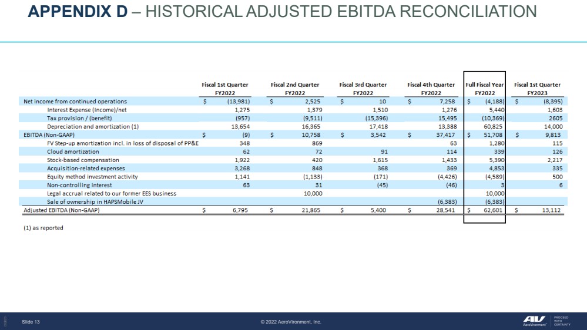This screenshot has width=587, height=330.
Task: Click 'Depreciation and amortization (1)' row label
Action: pyautogui.click(x=93, y=126)
